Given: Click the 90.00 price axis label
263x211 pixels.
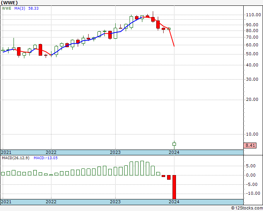Looking at the screenshot, I should coord(252,25).
